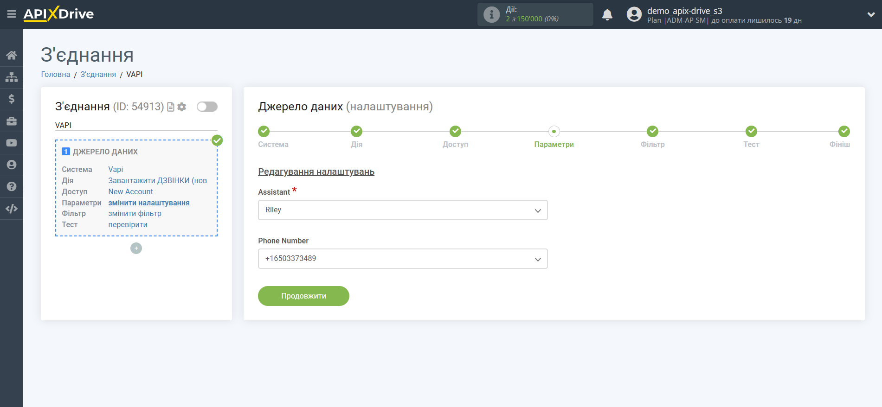Screen dimensions: 882x407
Task: Click the VAPI connection name field
Action: pos(136,125)
